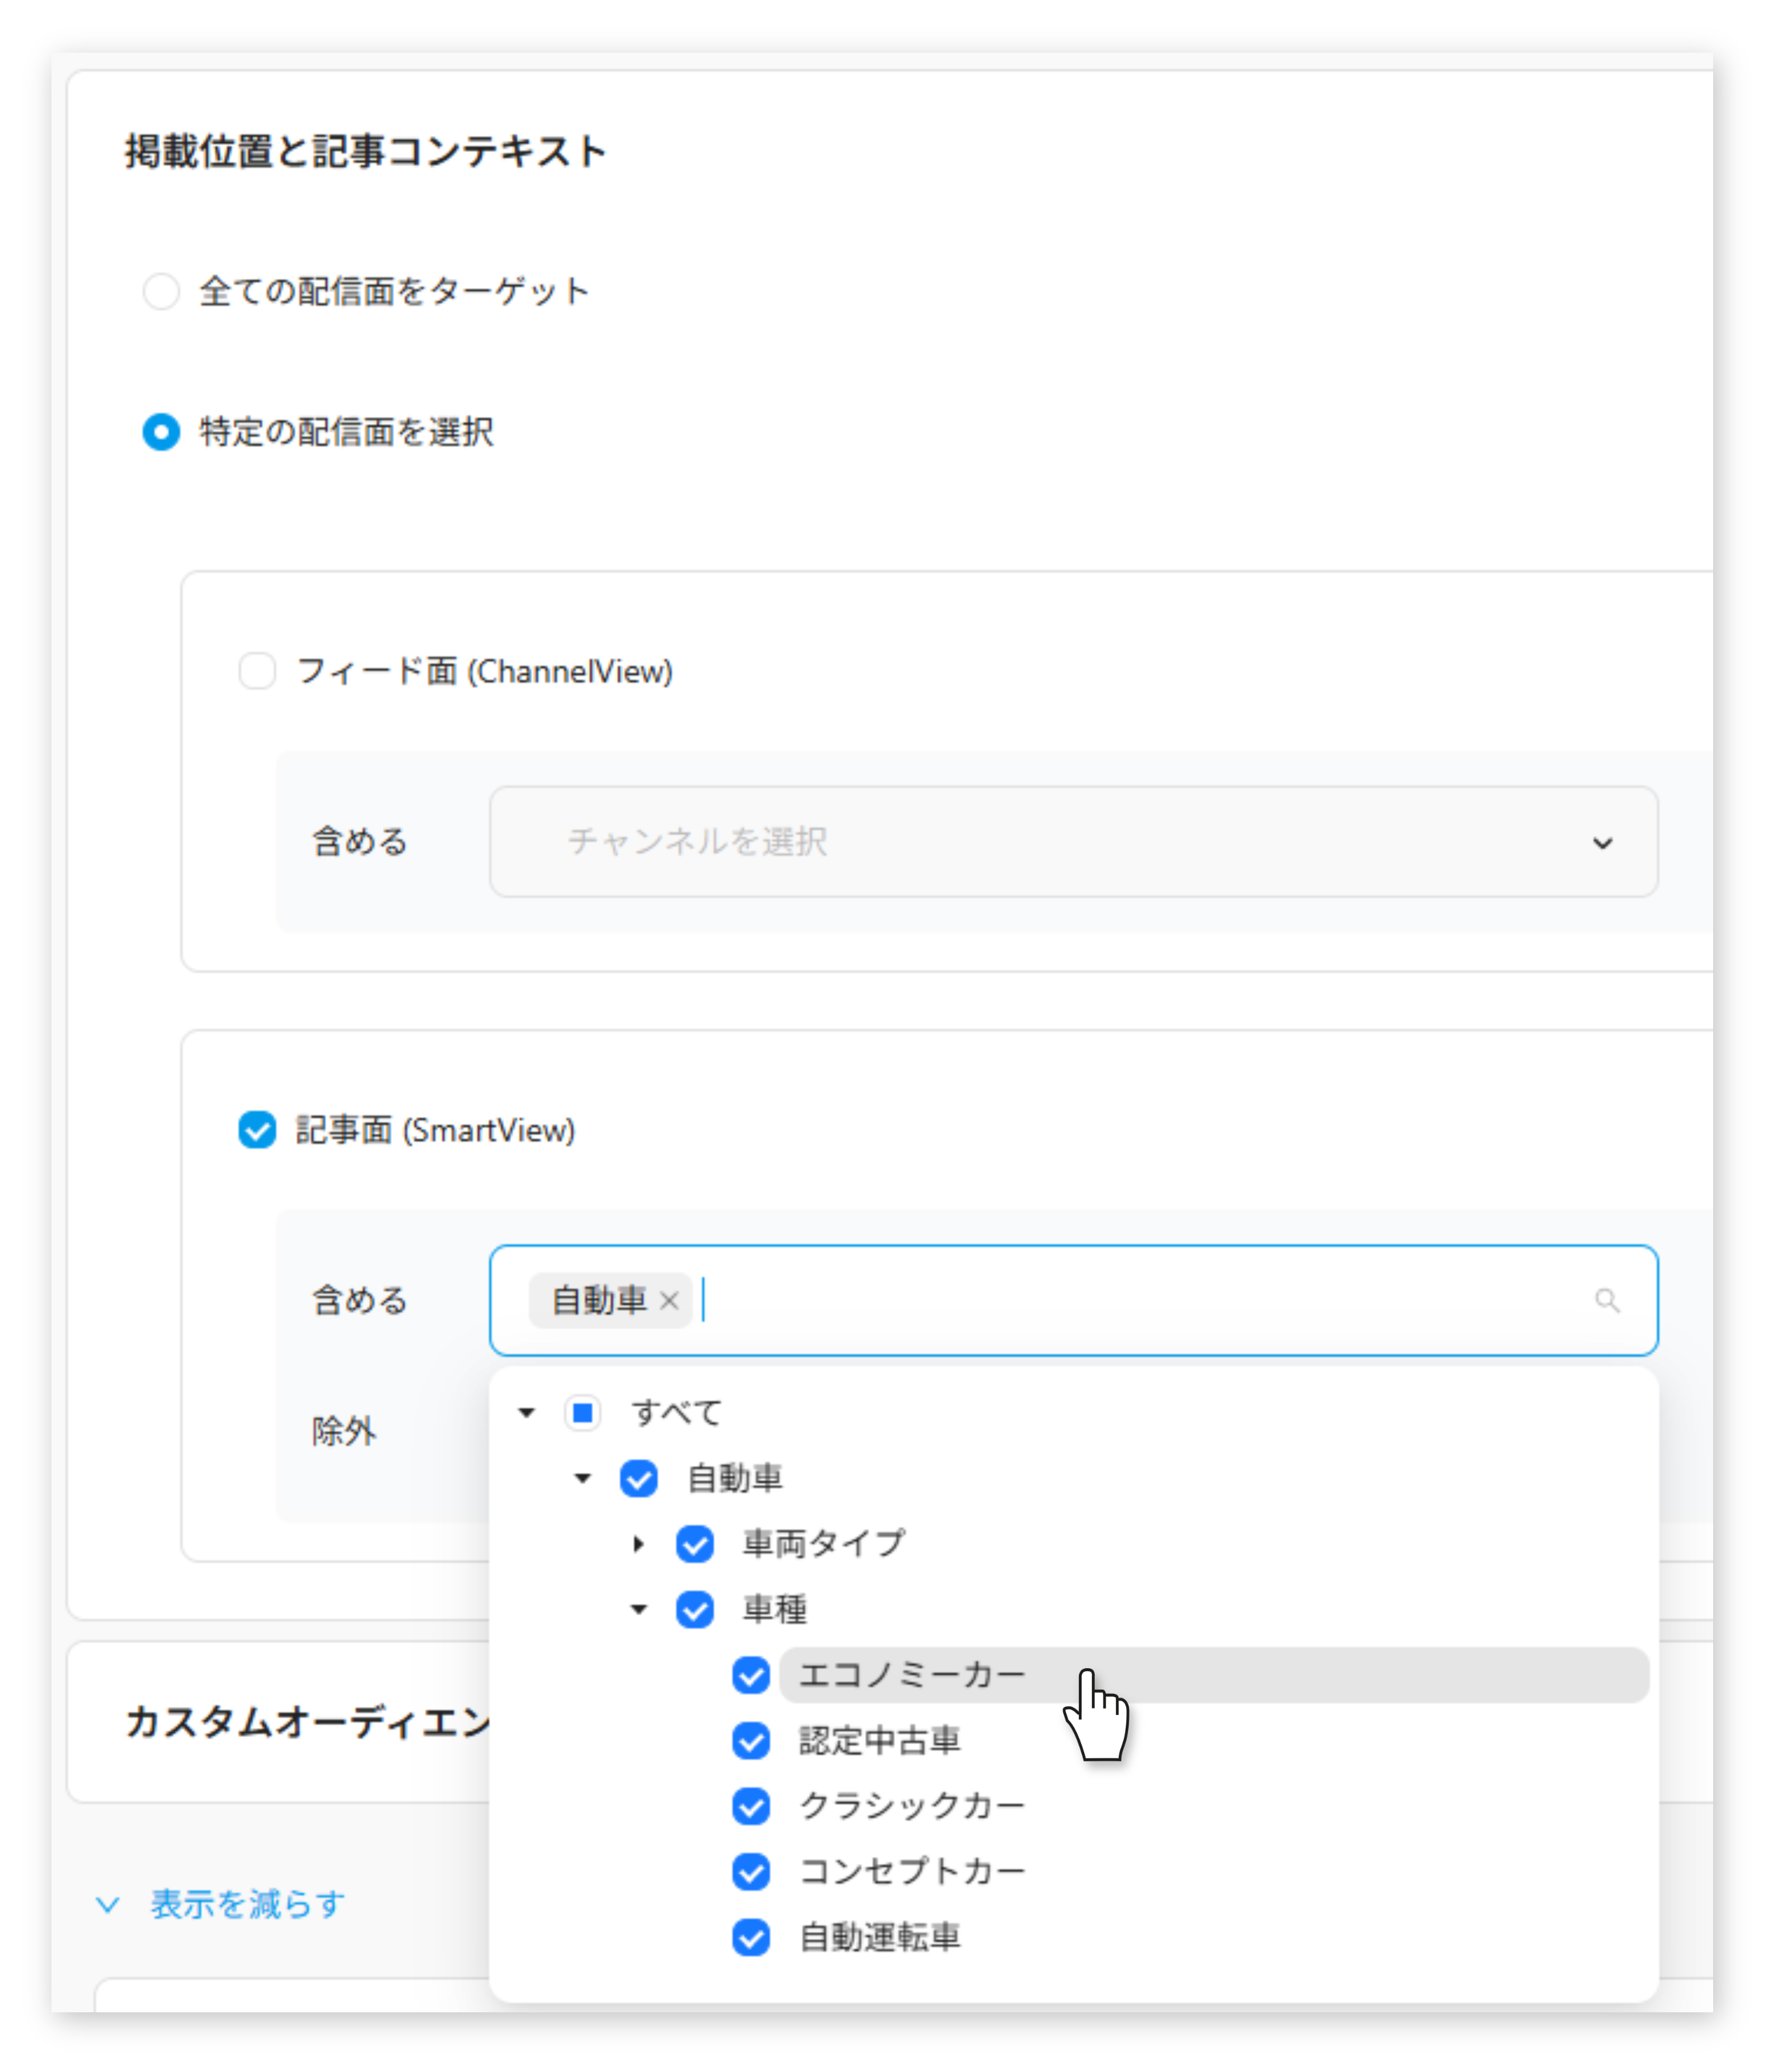This screenshot has width=1774, height=2072.
Task: Click the 表示を減らす link
Action: coord(248,1904)
